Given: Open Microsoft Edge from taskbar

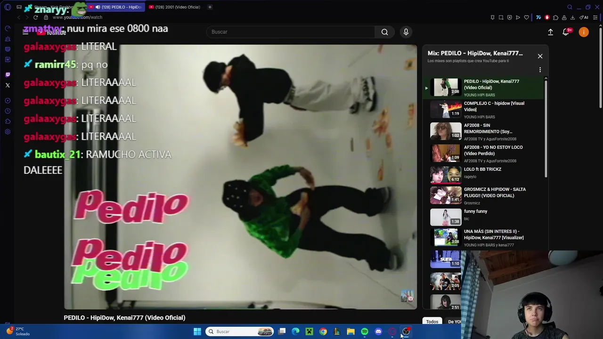Looking at the screenshot, I should 295,331.
